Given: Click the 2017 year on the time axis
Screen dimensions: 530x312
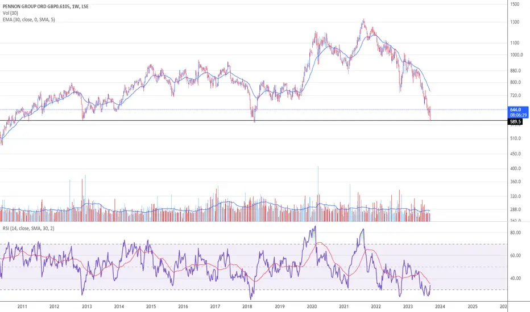Looking at the screenshot, I should tap(216, 306).
